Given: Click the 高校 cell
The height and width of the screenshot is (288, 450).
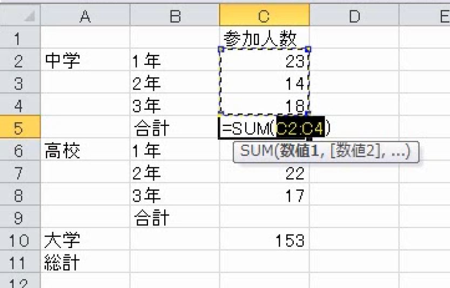Looking at the screenshot, I should pyautogui.click(x=85, y=149).
